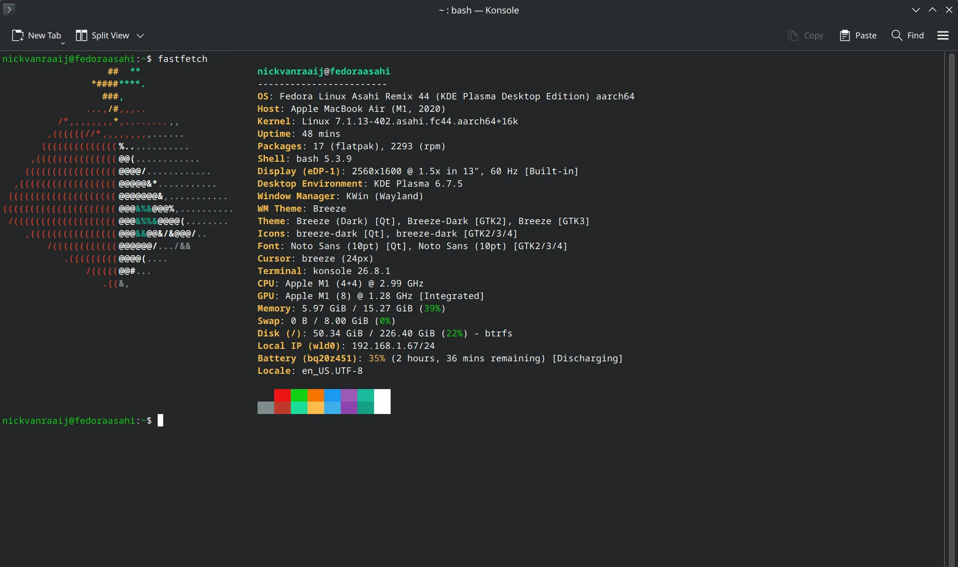Open the hamburger menu
This screenshot has height=567, width=958.
click(x=943, y=36)
